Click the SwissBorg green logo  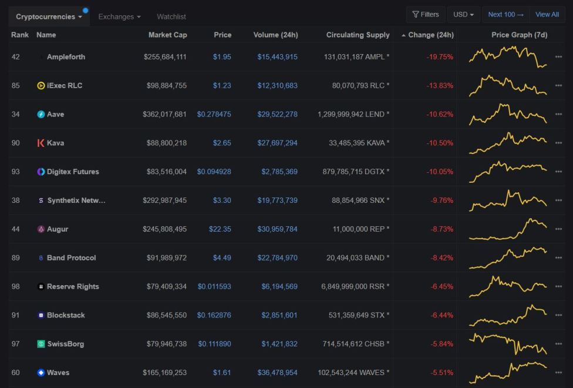click(41, 344)
